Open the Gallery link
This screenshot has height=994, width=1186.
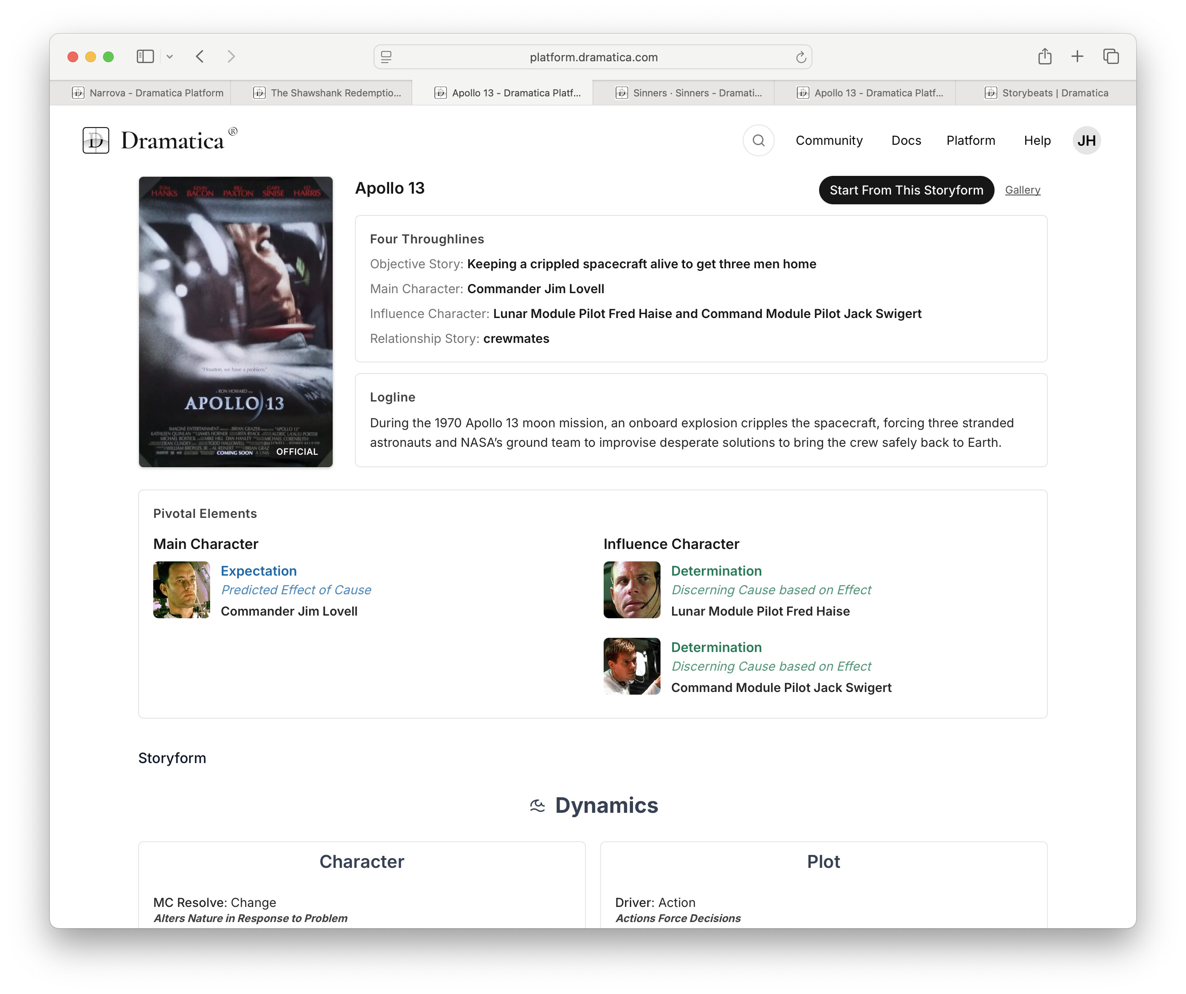click(1022, 190)
